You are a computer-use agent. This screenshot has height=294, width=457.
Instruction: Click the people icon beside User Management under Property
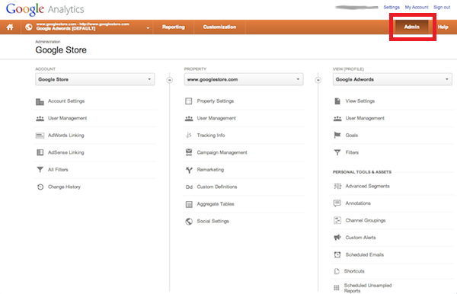189,118
